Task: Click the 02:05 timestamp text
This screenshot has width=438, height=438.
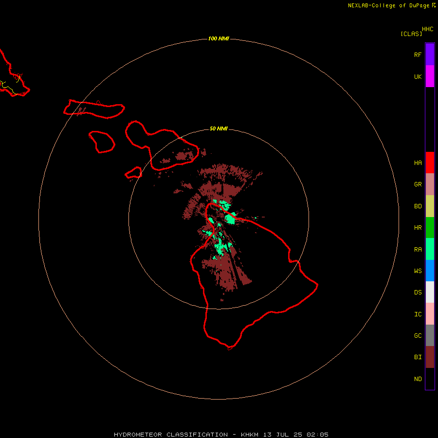Action: (317, 435)
